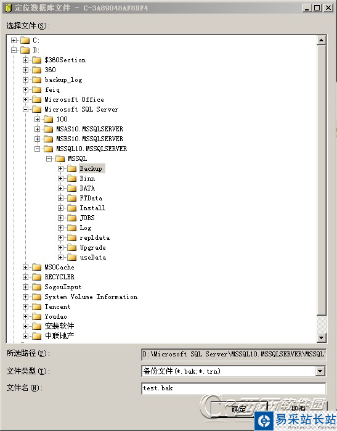Select the Backup folder label
The height and width of the screenshot is (431, 337).
coord(91,168)
